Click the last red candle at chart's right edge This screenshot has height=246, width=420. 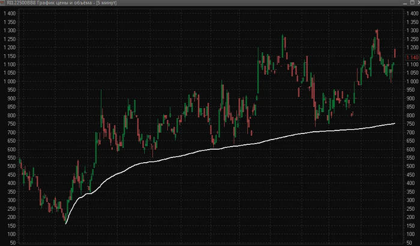[395, 53]
